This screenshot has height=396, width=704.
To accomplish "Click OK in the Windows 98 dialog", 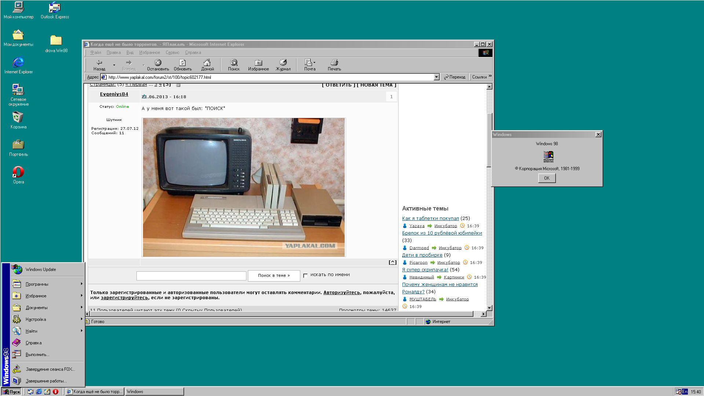I will 547,178.
